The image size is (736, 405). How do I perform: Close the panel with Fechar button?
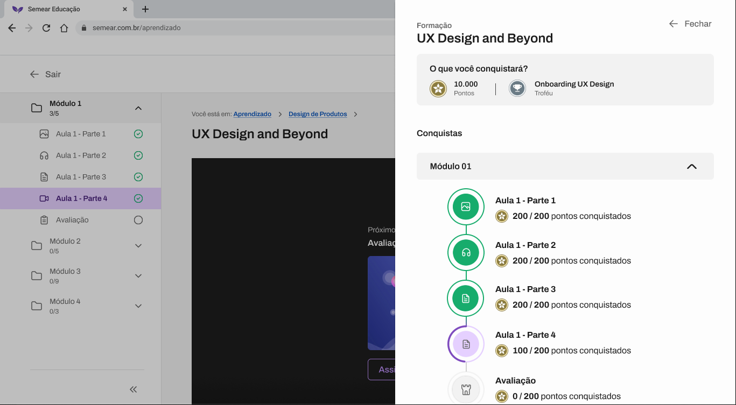(690, 24)
